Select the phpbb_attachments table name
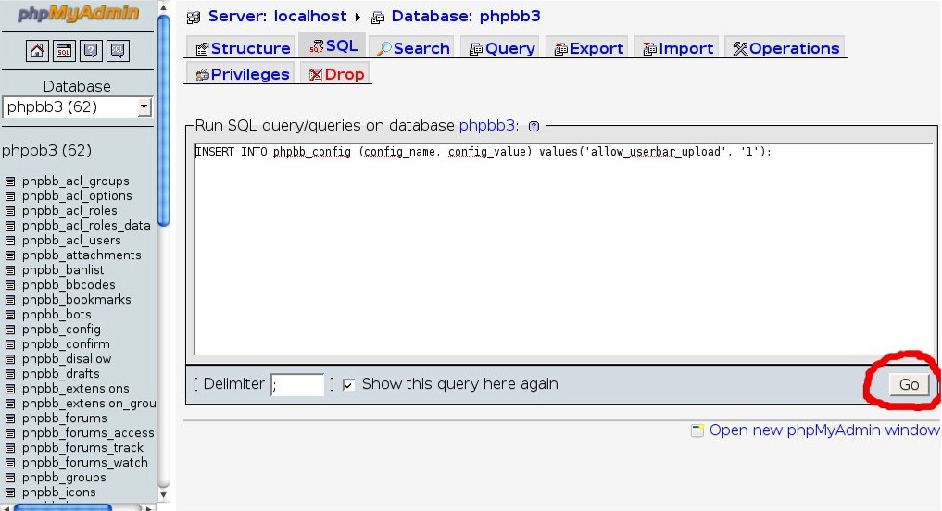 point(82,255)
